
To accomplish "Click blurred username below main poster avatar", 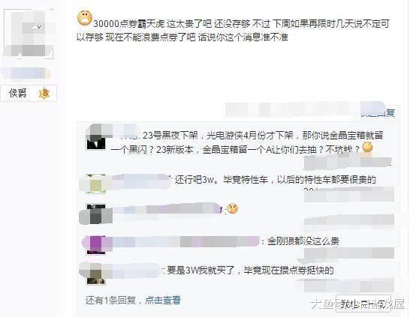I will tap(26, 73).
